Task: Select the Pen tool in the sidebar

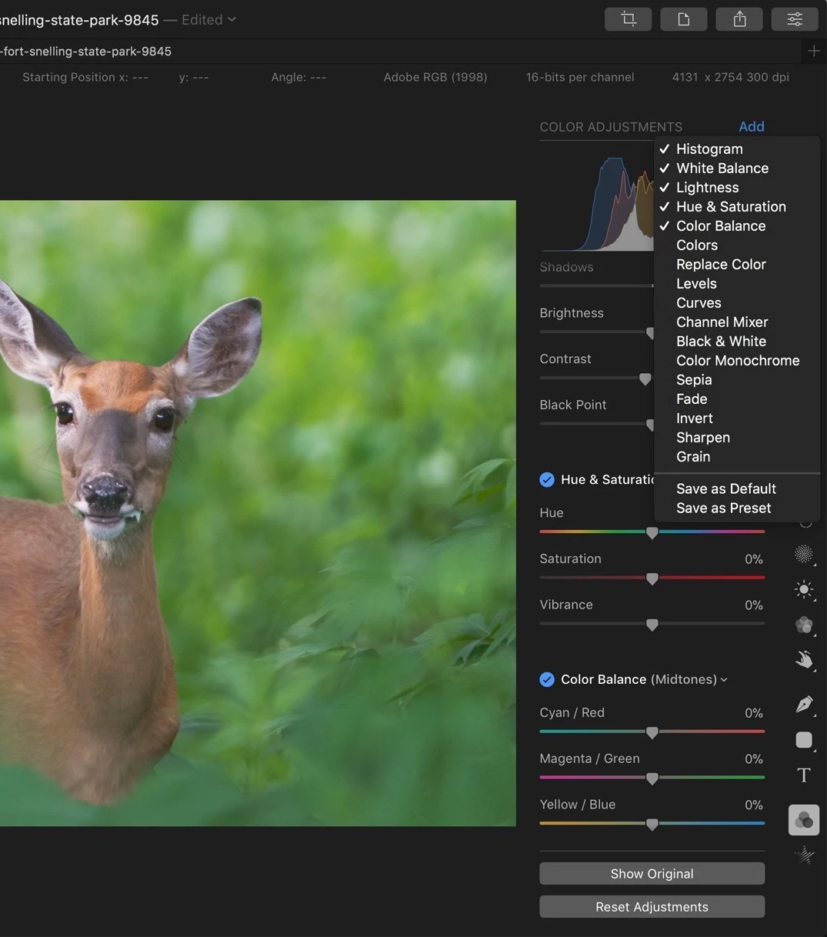Action: [x=804, y=703]
